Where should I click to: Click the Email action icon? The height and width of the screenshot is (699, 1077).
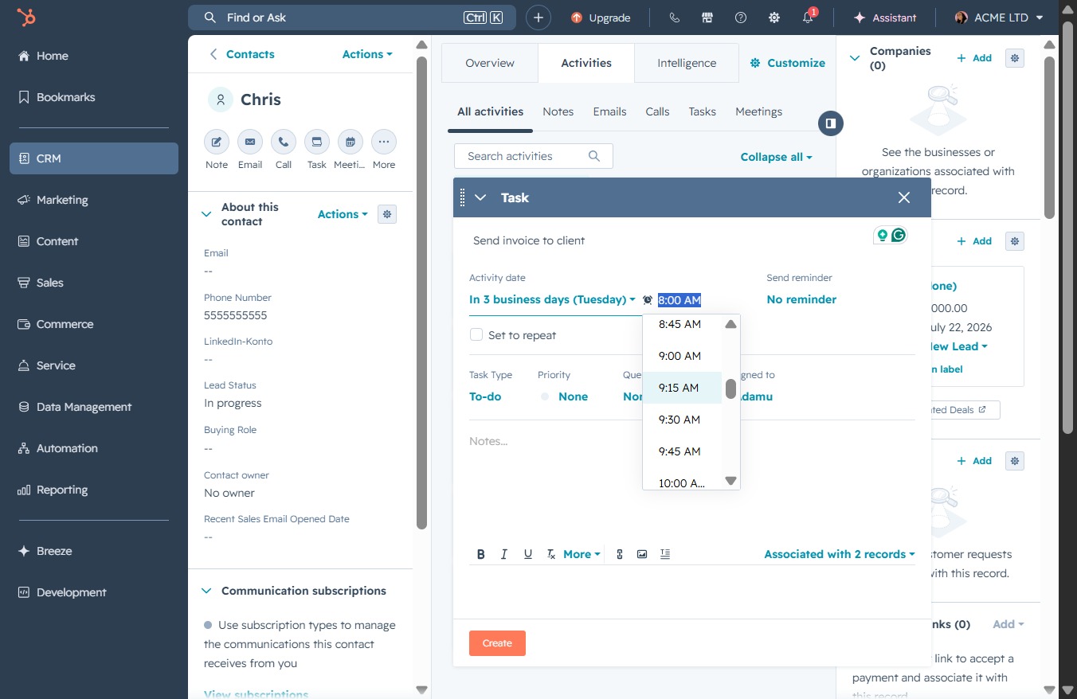(250, 142)
